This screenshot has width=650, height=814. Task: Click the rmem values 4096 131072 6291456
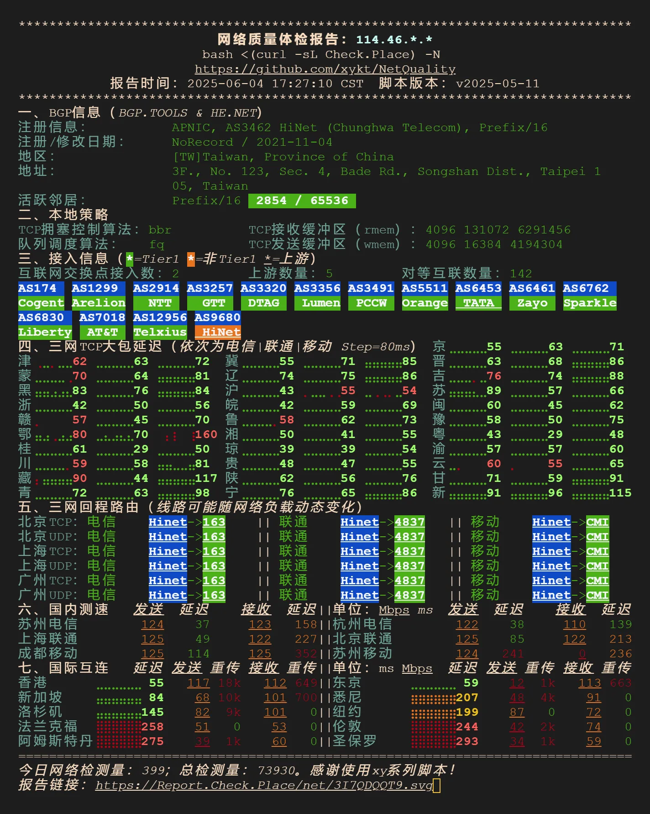click(x=498, y=230)
